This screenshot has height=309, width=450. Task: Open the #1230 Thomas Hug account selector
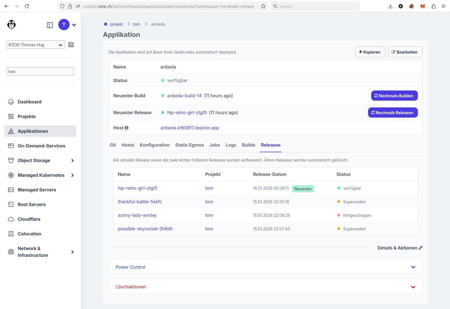click(35, 45)
